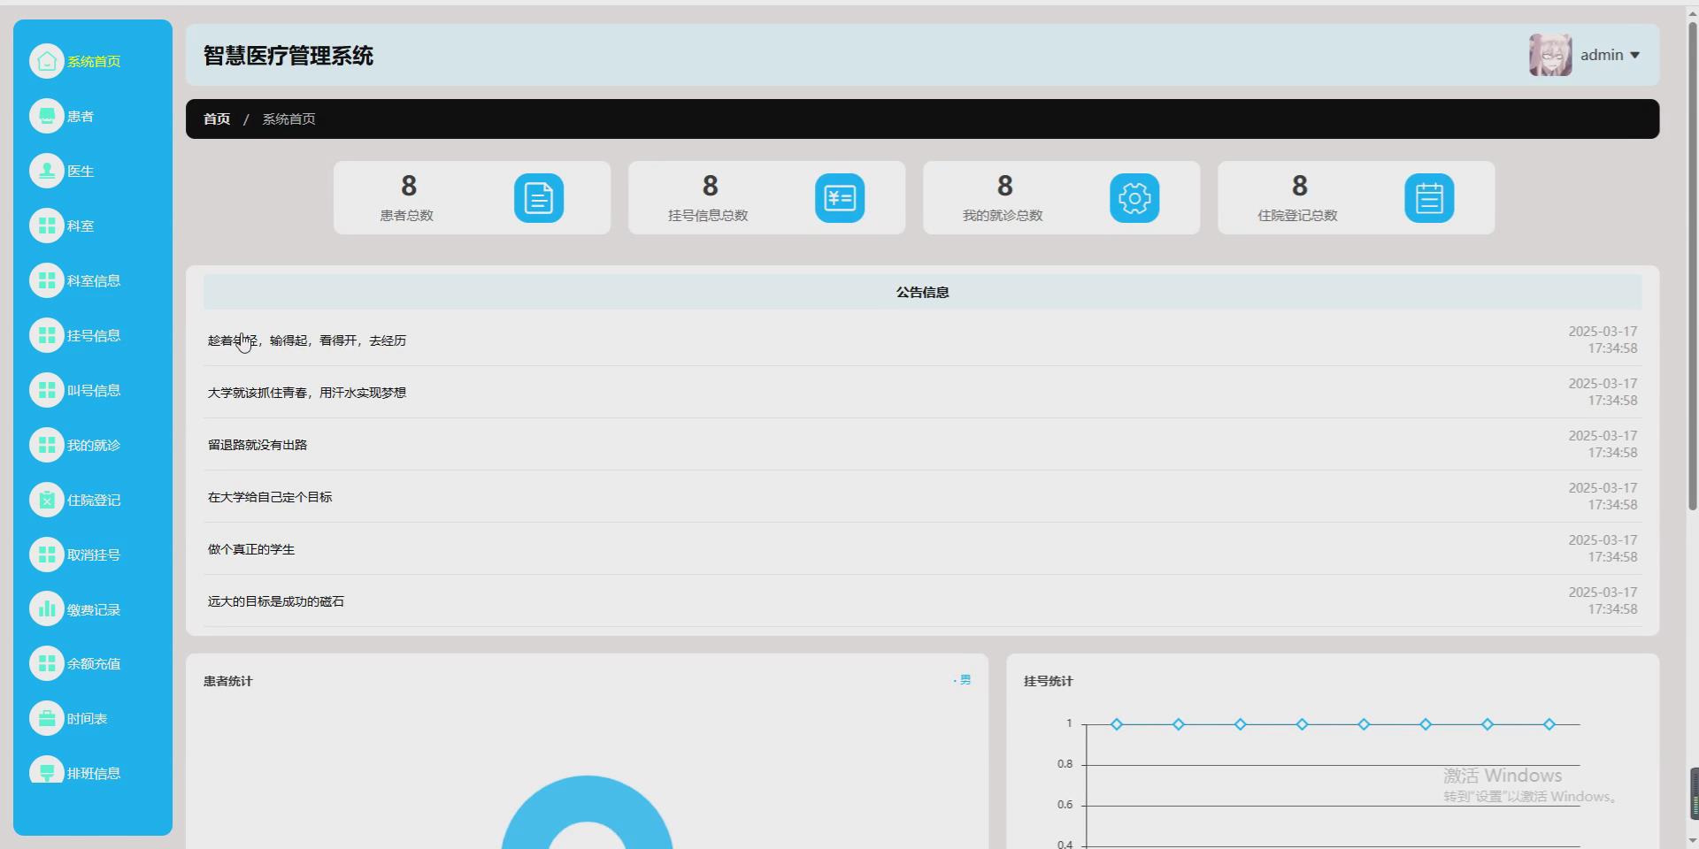Go to 科室信息 menu label
The width and height of the screenshot is (1699, 849).
tap(94, 280)
